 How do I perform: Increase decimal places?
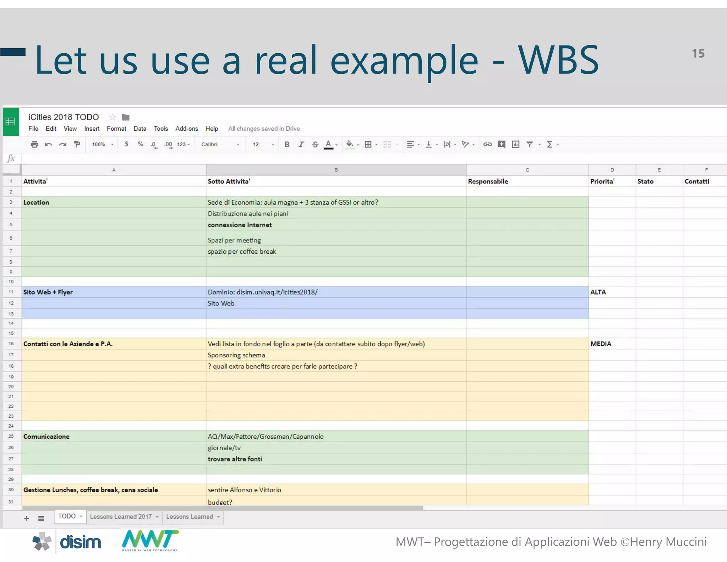coord(168,145)
